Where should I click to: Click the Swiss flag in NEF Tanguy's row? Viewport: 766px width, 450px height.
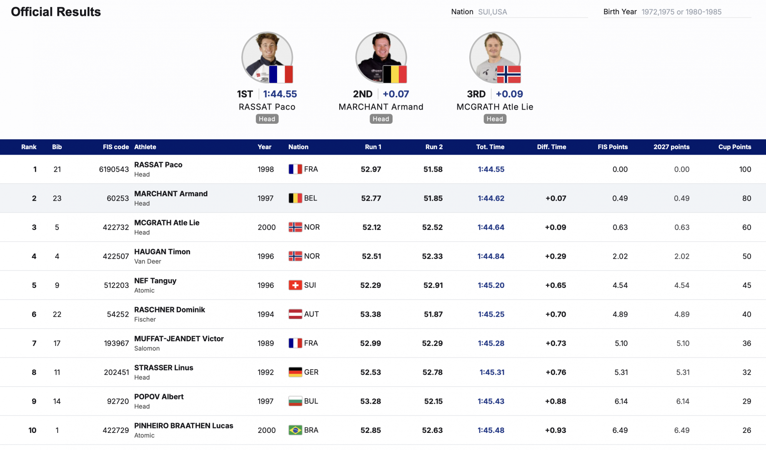[295, 285]
